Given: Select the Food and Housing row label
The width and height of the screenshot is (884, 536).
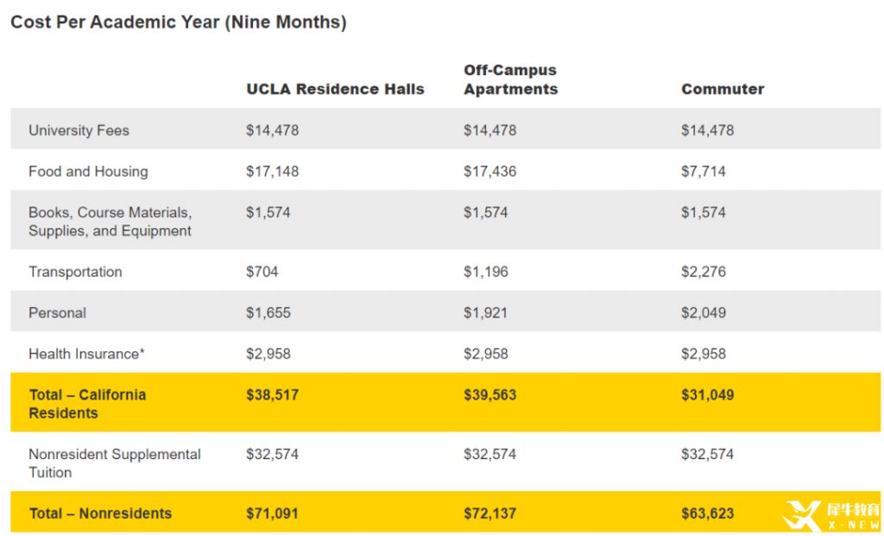Looking at the screenshot, I should (x=88, y=172).
